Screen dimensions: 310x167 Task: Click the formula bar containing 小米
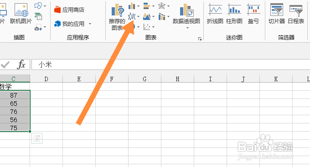170,64
